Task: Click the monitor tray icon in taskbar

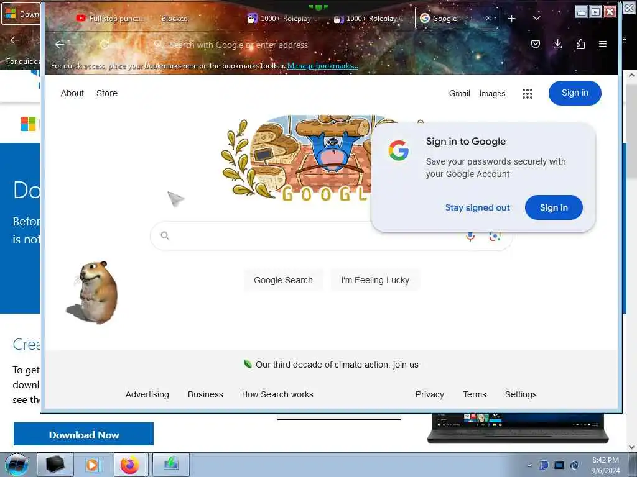Action: (x=559, y=465)
